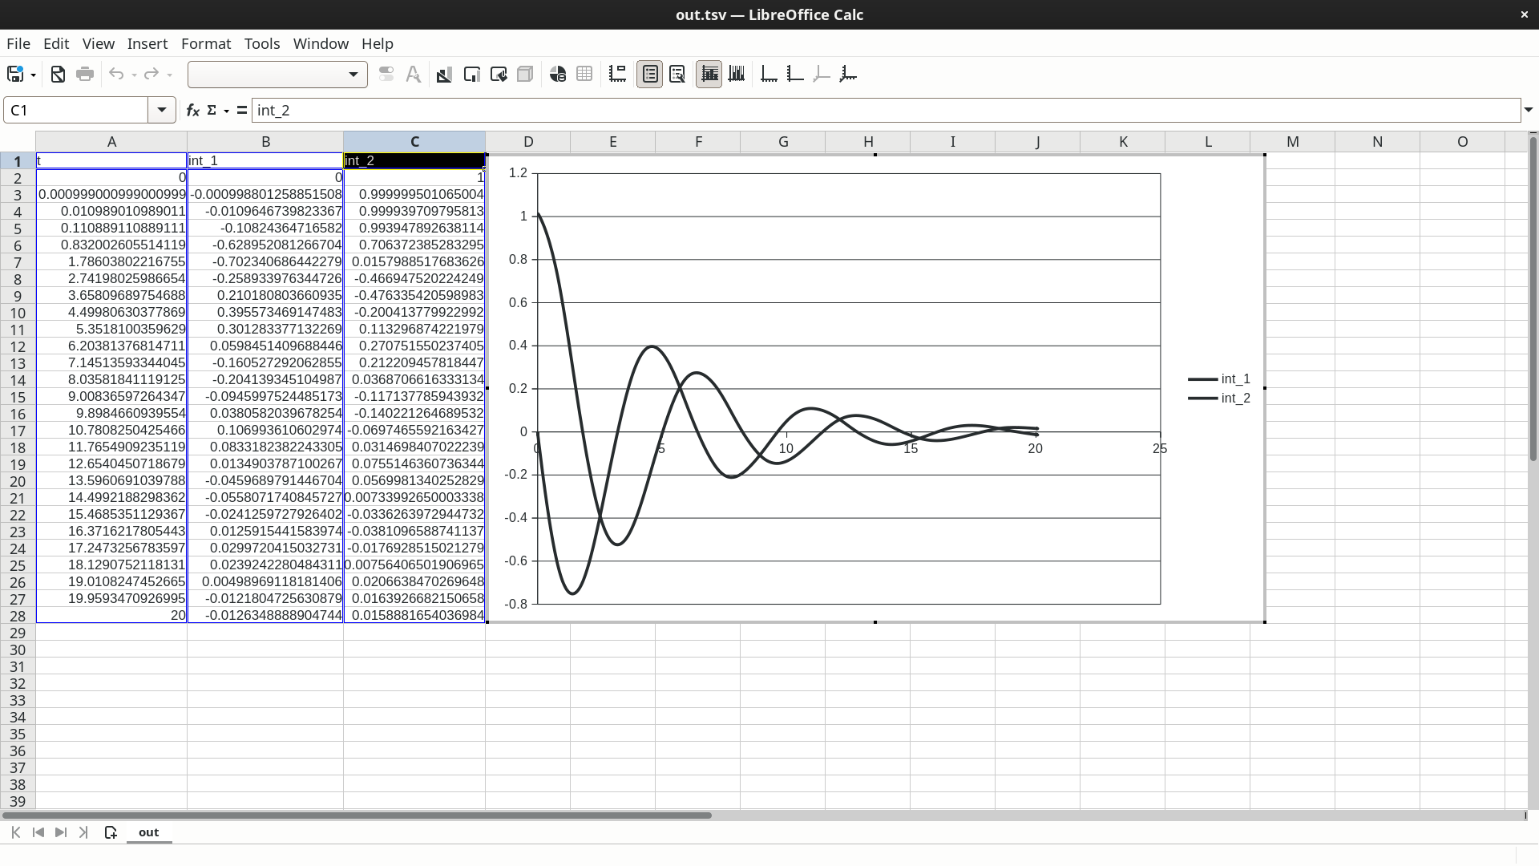Expand the Name Box dropdown arrow
Screen dimensions: 1539x866
tap(161, 110)
